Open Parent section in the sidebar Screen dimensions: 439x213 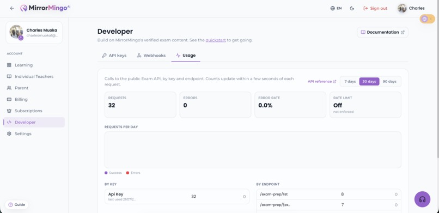(x=34, y=88)
